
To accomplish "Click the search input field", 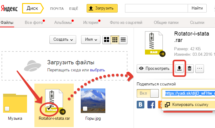I will 156,8.
